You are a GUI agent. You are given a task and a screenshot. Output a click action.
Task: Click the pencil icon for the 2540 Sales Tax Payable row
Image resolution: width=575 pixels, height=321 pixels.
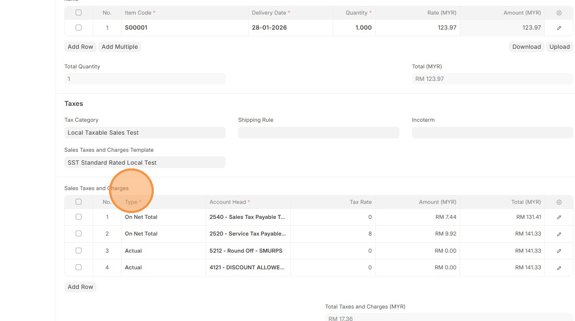pyautogui.click(x=559, y=217)
